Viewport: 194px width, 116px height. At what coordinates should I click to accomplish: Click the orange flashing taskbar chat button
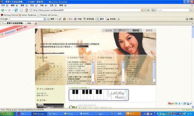(x=133, y=114)
